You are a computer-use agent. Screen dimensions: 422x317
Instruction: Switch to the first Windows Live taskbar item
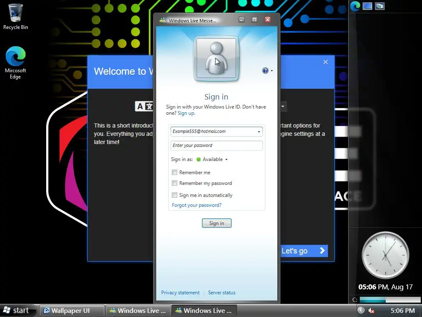click(x=138, y=310)
